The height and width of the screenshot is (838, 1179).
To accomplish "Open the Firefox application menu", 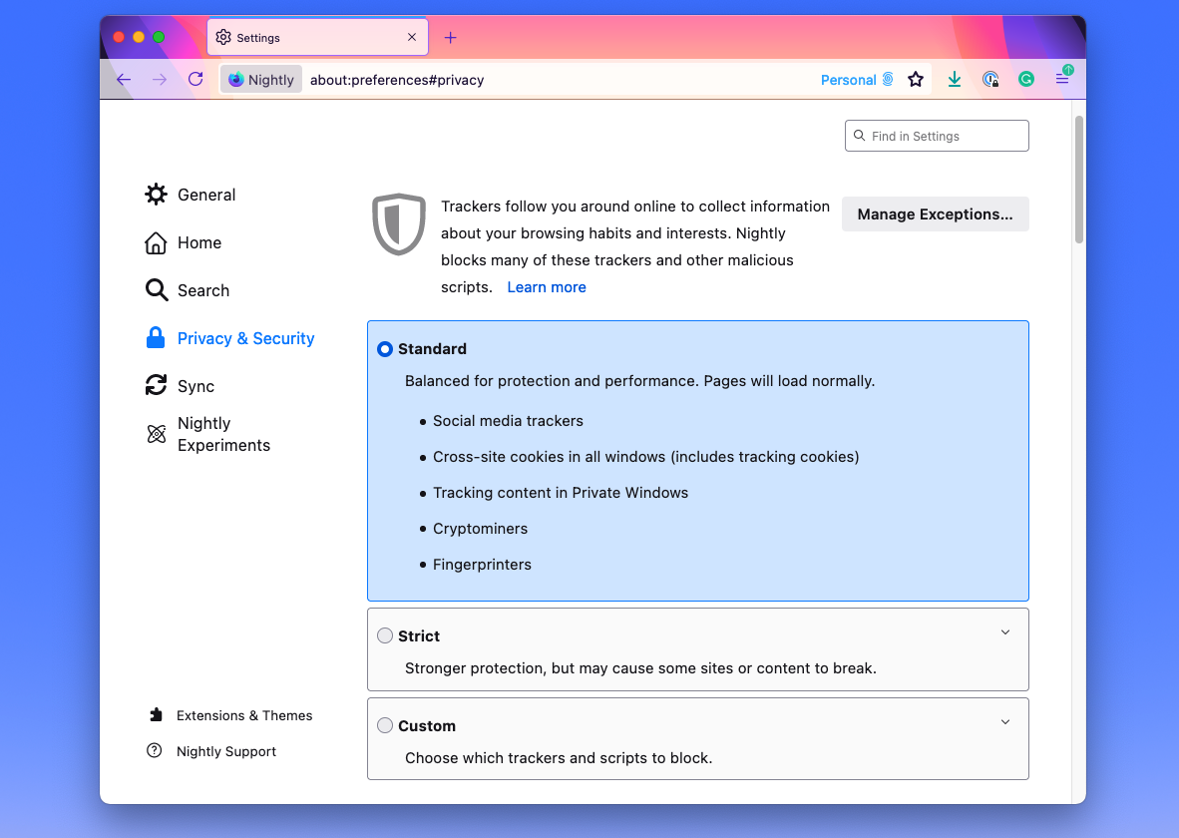I will (1062, 79).
